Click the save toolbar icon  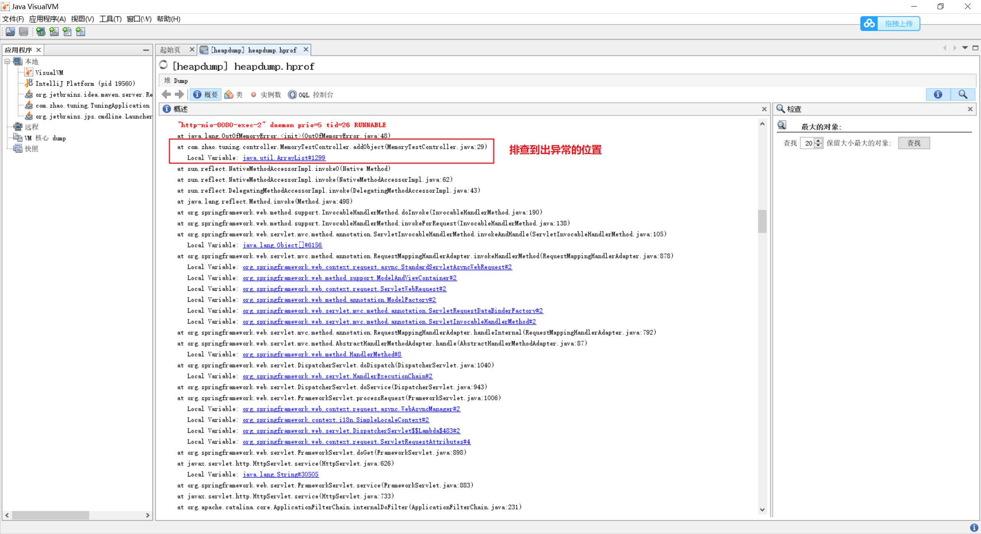[24, 31]
